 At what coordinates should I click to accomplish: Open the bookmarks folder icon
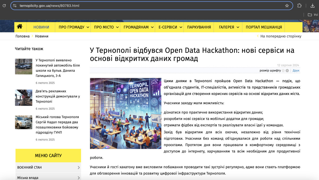[310, 15]
